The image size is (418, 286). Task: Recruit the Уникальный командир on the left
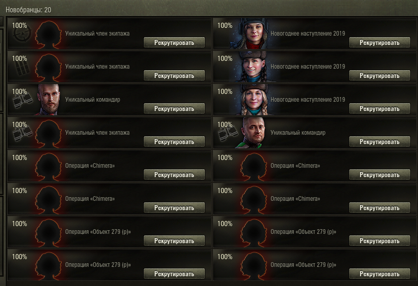point(174,108)
